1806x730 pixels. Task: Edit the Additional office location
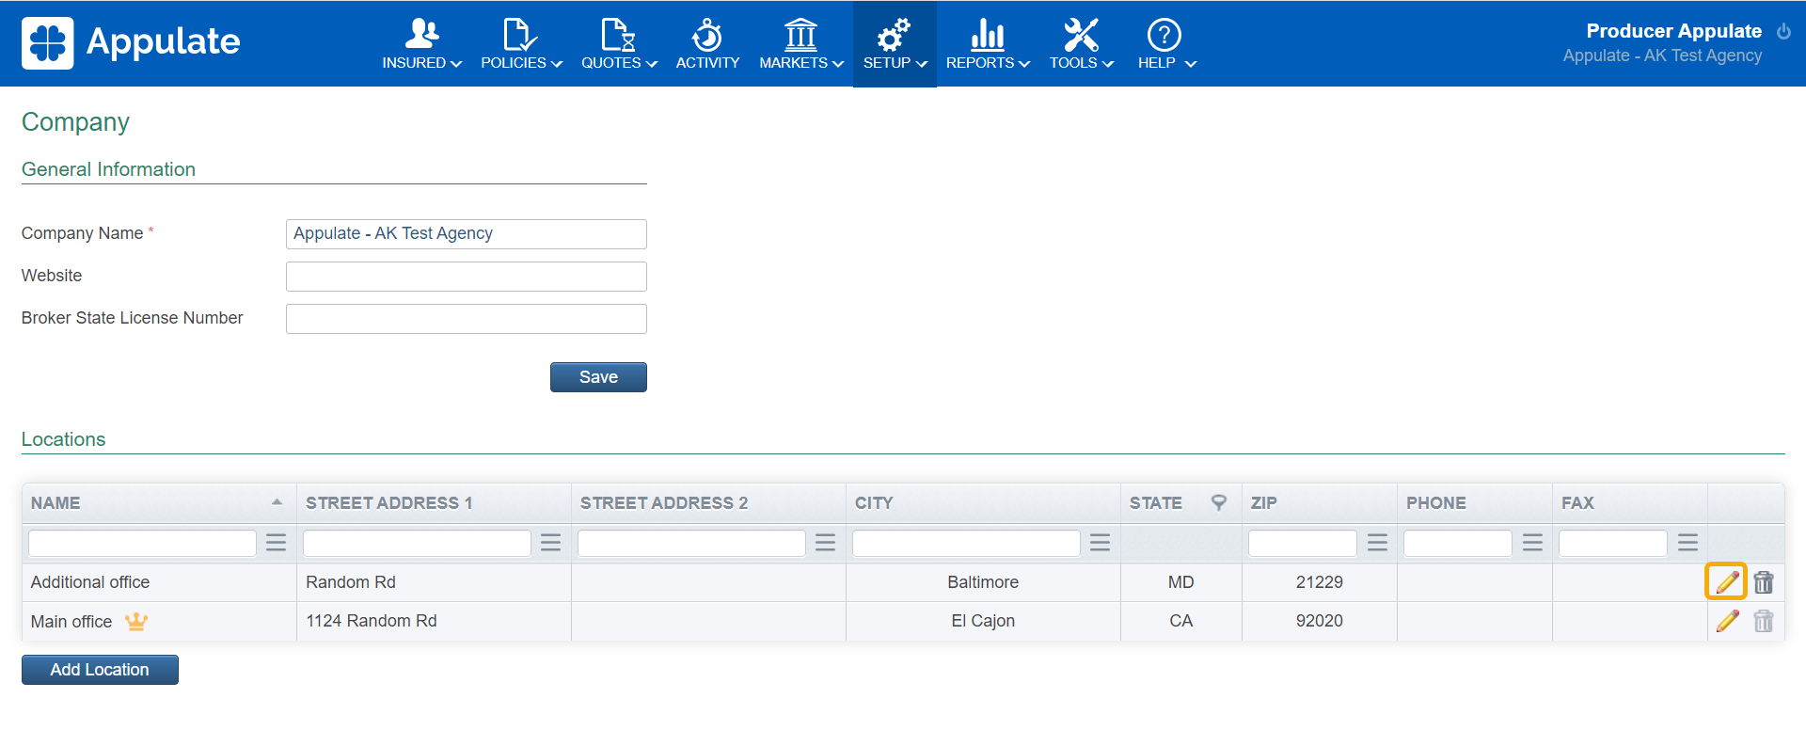tap(1726, 582)
